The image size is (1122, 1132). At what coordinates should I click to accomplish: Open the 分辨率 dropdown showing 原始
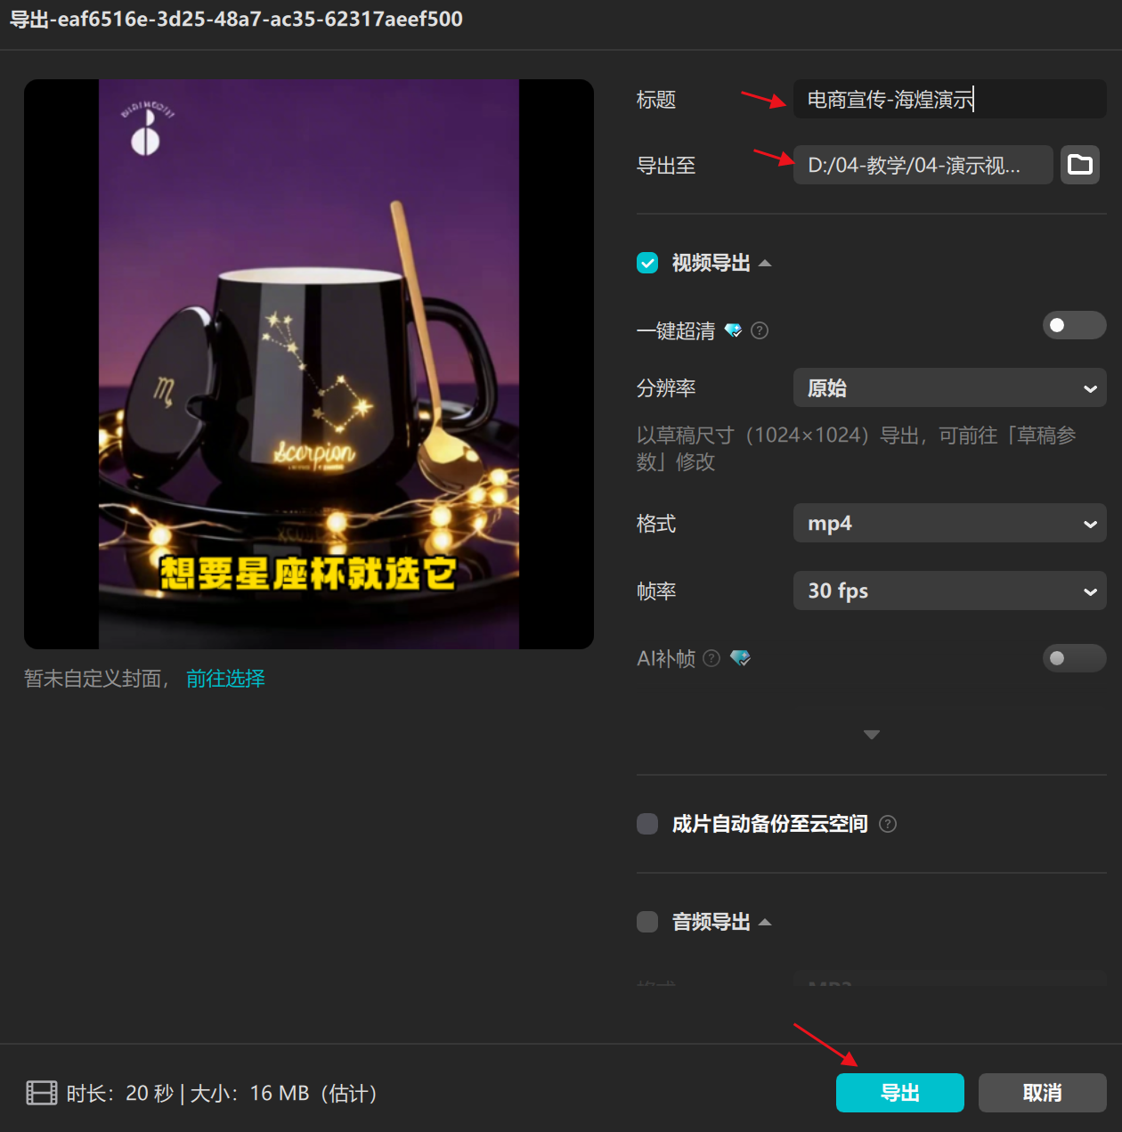tap(949, 387)
